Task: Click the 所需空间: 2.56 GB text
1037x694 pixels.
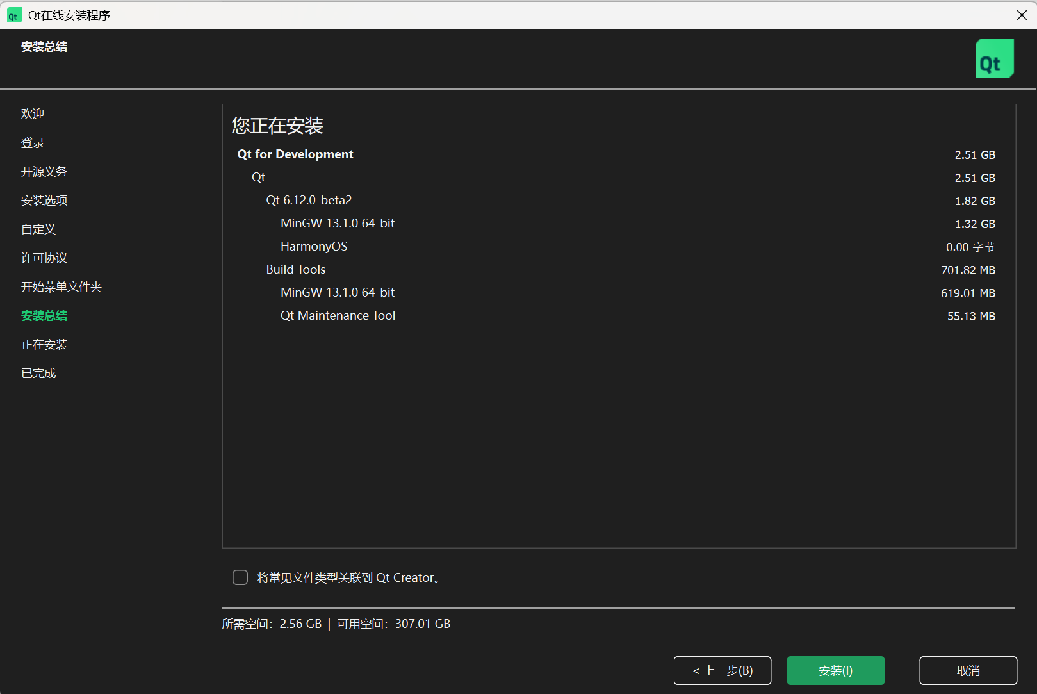Action: [272, 624]
